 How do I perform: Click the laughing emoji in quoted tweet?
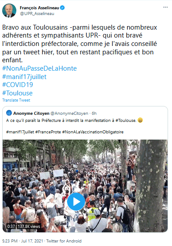coord(140,121)
